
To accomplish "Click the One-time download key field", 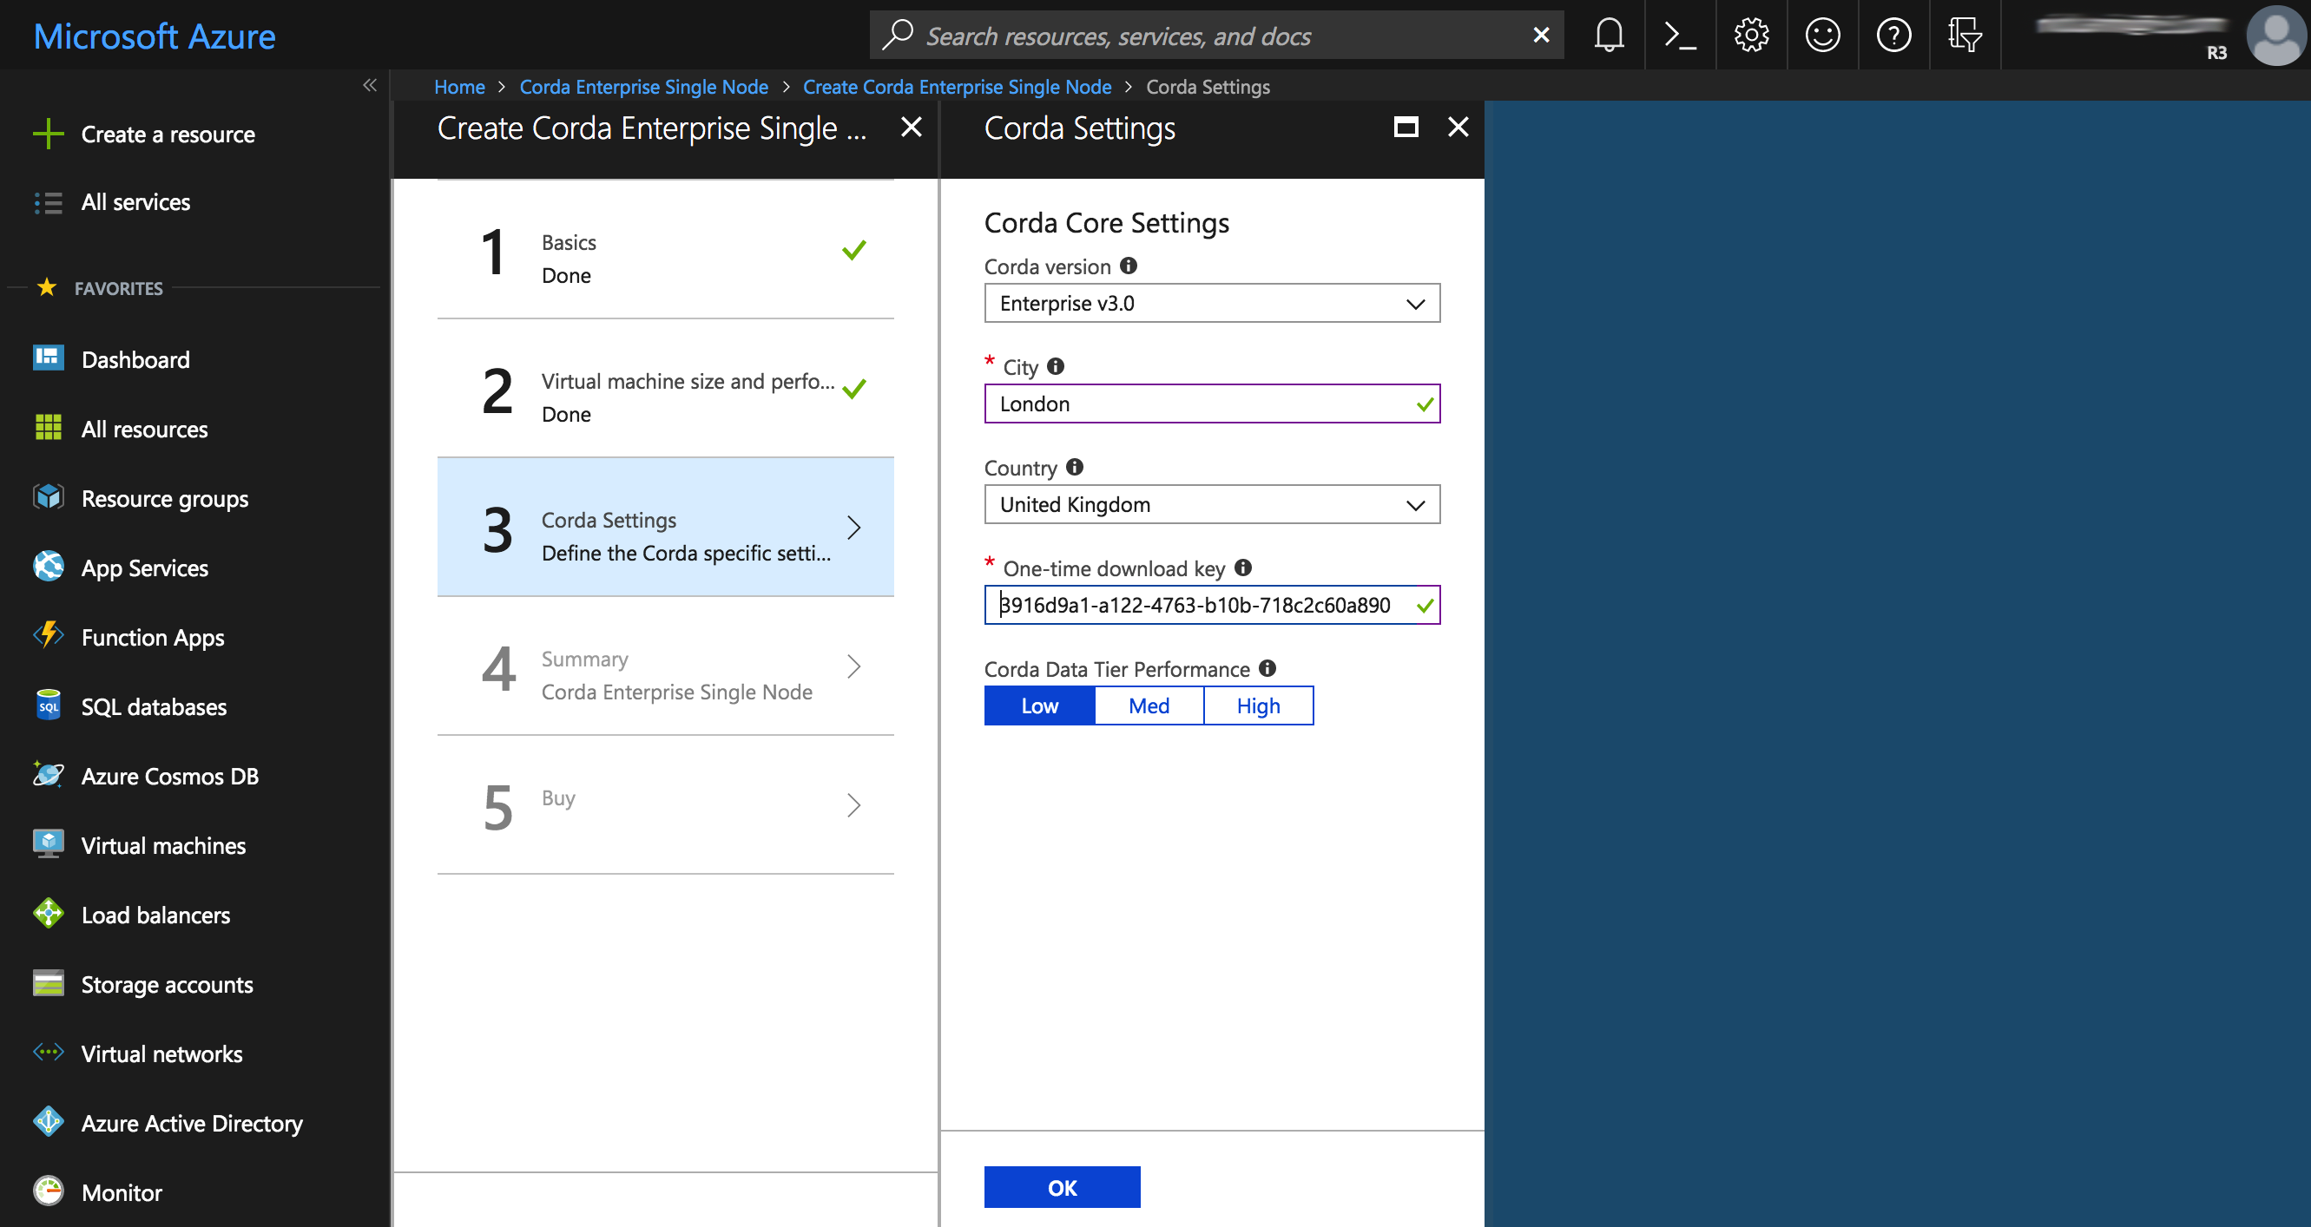I will [1212, 605].
